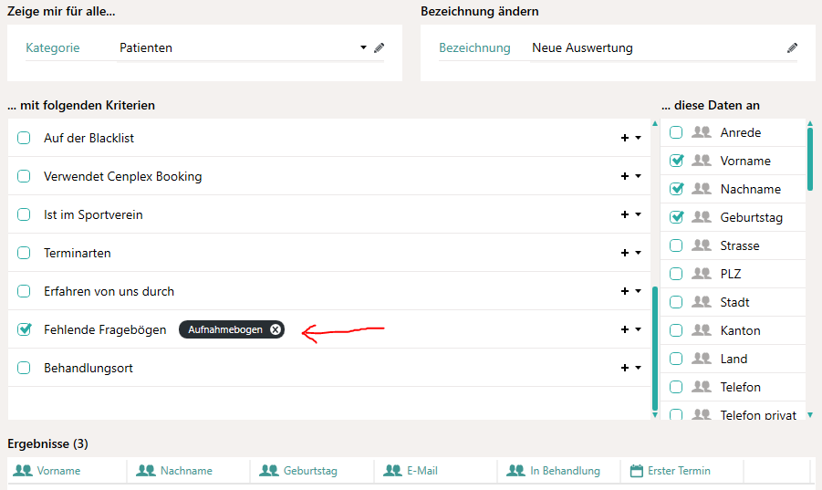Sort results by the Nachname column header
822x490 pixels.
click(186, 471)
